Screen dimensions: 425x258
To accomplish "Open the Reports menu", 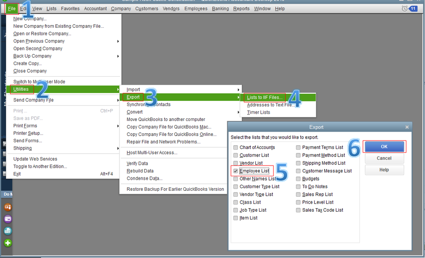I will 241,9.
